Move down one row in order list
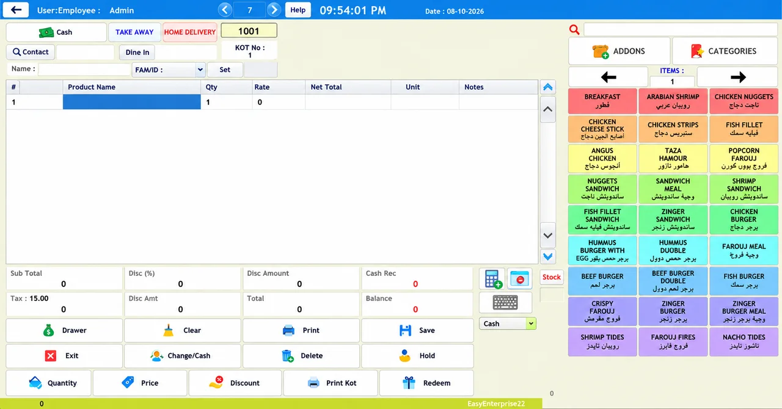Viewport: 782px width, 409px height. tap(548, 235)
